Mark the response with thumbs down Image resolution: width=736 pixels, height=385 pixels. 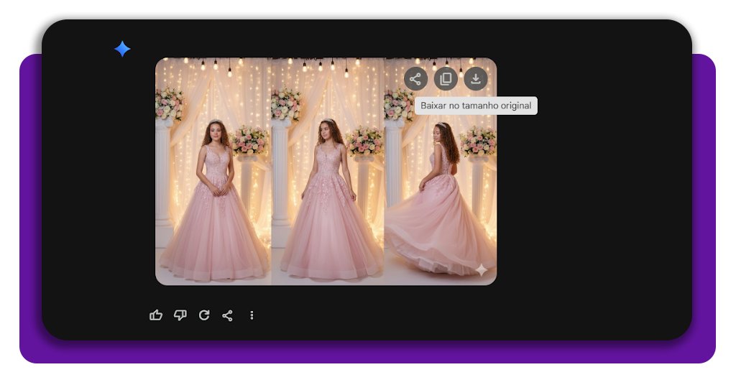tap(180, 315)
